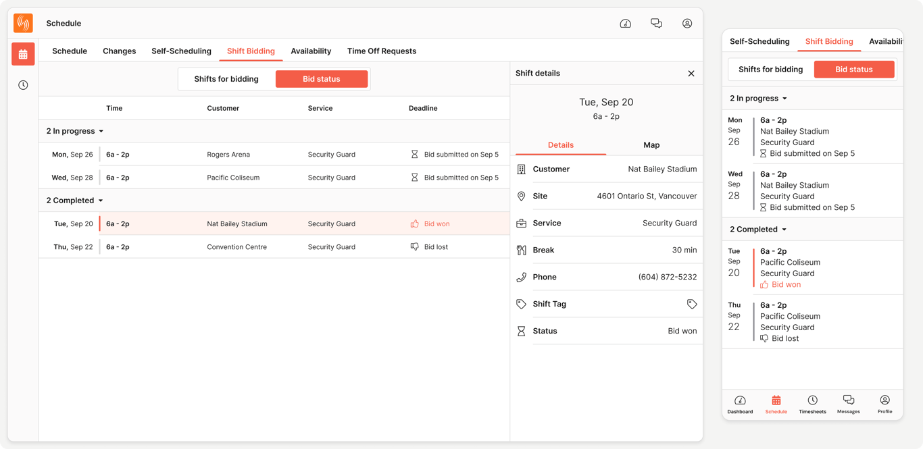
Task: Open the Schedule tab
Action: click(70, 51)
